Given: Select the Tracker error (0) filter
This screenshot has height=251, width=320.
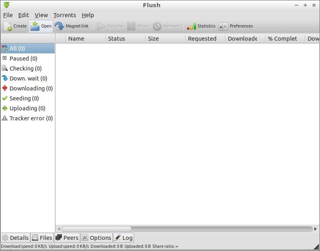Looking at the screenshot, I should click(28, 118).
